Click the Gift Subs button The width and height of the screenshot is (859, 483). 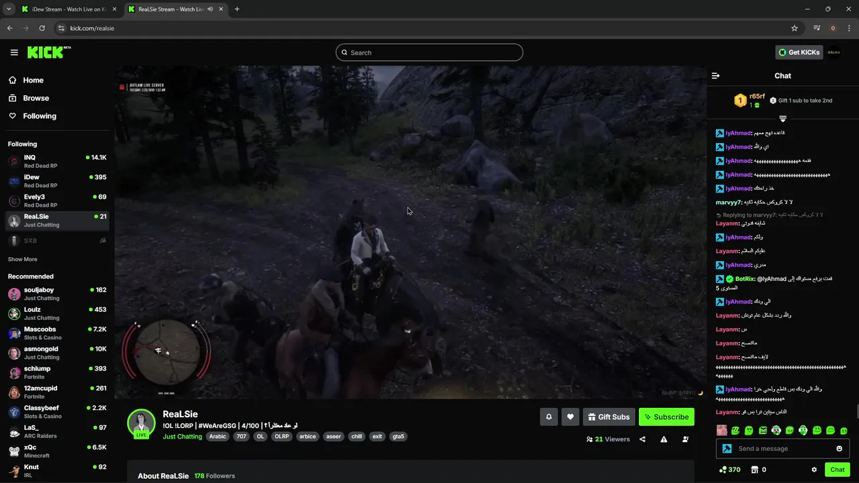click(x=609, y=417)
